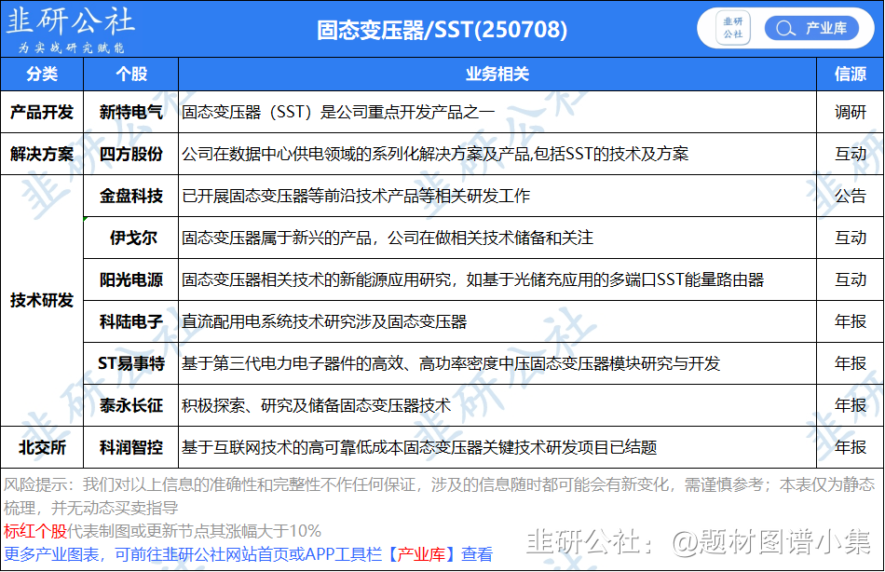This screenshot has width=885, height=572.
Task: Select 四方股份 description about 数据中心供电领域
Action: 435,154
